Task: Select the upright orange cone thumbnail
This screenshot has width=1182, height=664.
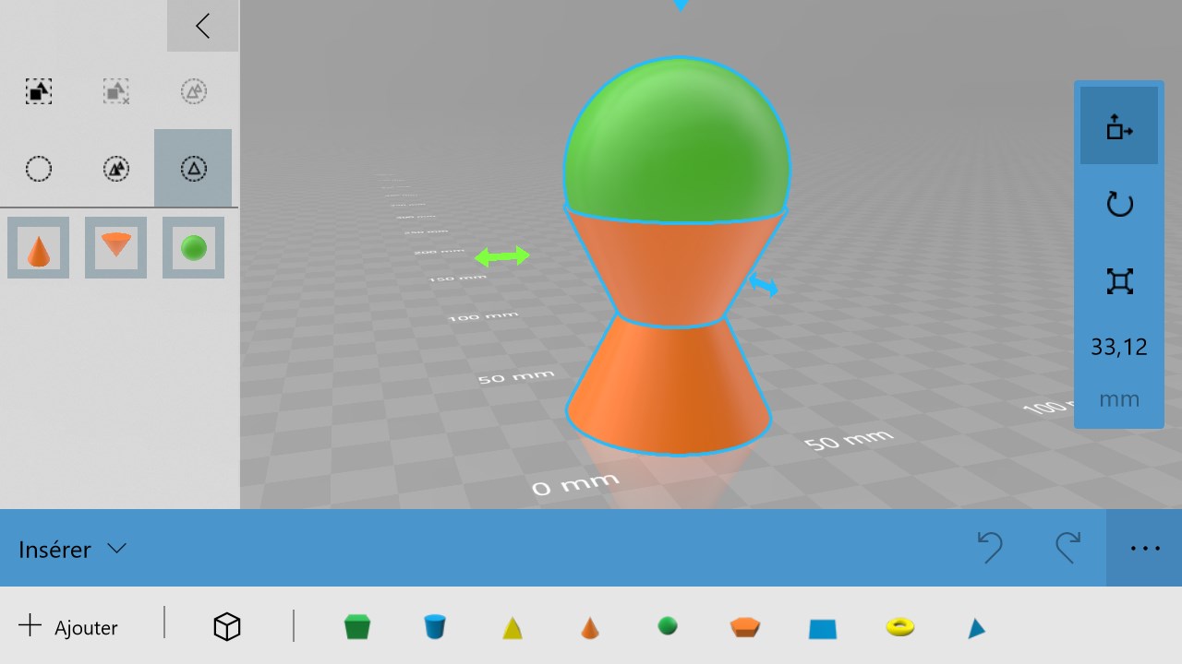Action: pos(38,248)
